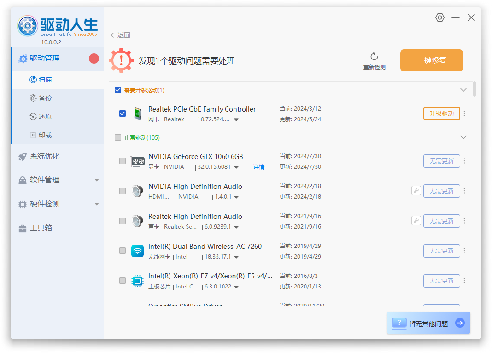Click the Intel Dual Band Wireless Wi-Fi icon
Image resolution: width=492 pixels, height=353 pixels.
pyautogui.click(x=137, y=251)
